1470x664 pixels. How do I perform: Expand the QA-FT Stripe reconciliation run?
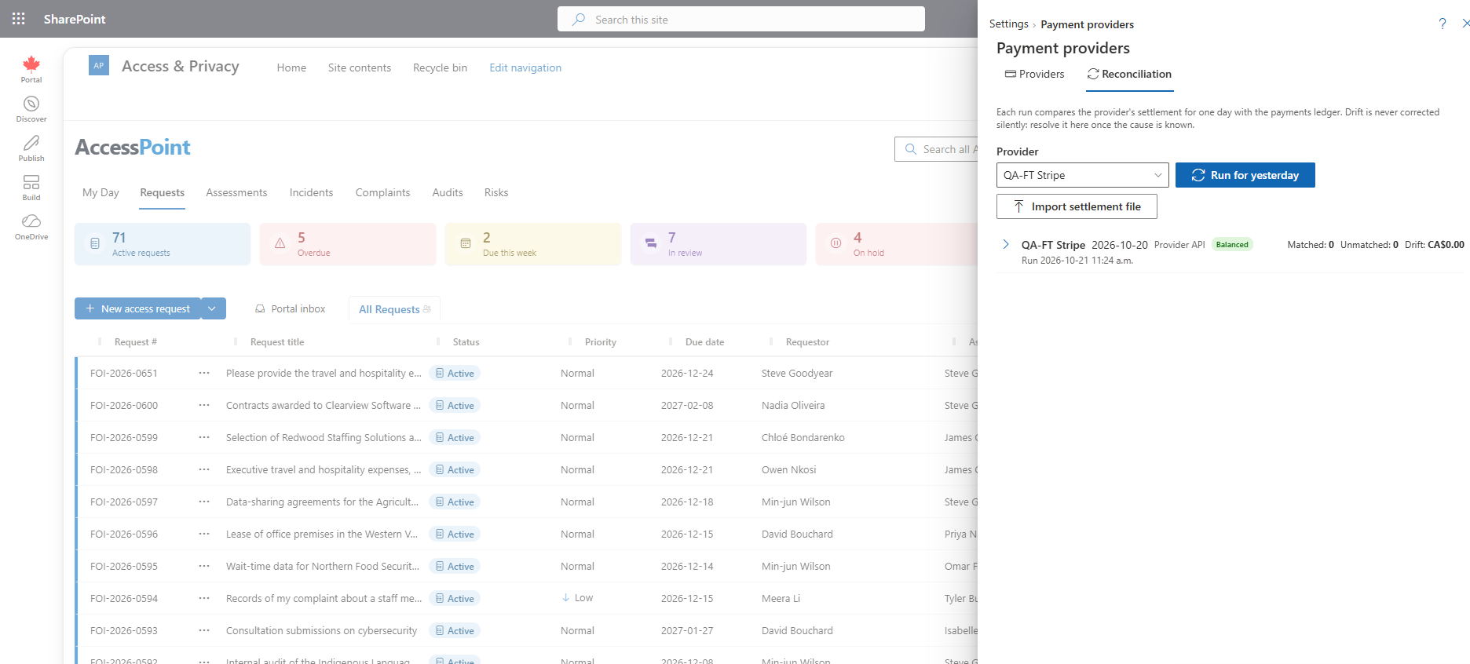pyautogui.click(x=1006, y=245)
